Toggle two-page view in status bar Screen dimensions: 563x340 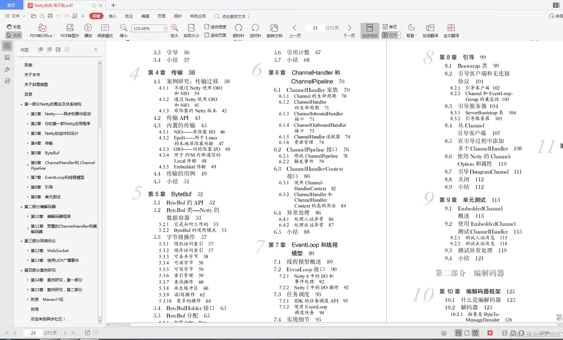coord(475,333)
